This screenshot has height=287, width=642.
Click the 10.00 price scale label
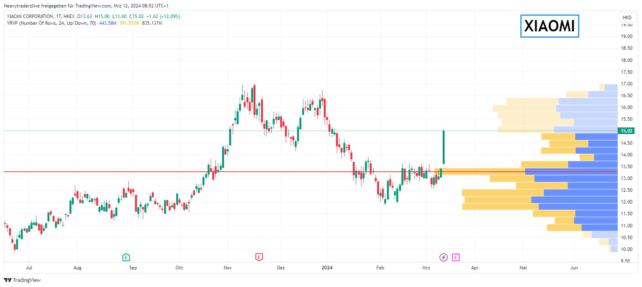(x=627, y=249)
